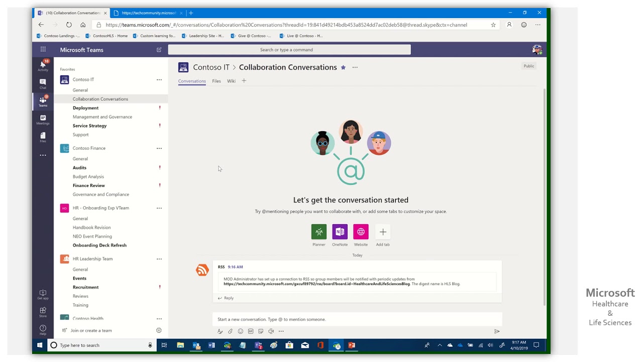Open PowerPoint from the Windows taskbar
643x362 pixels.
pyautogui.click(x=352, y=345)
